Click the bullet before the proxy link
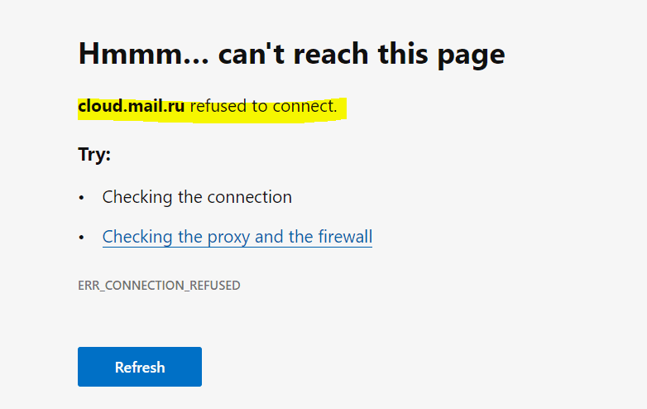 [x=82, y=238]
